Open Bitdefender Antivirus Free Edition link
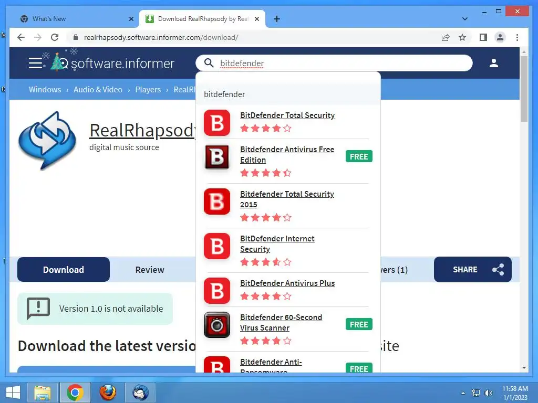Screen dimensions: 538x403 pyautogui.click(x=287, y=155)
